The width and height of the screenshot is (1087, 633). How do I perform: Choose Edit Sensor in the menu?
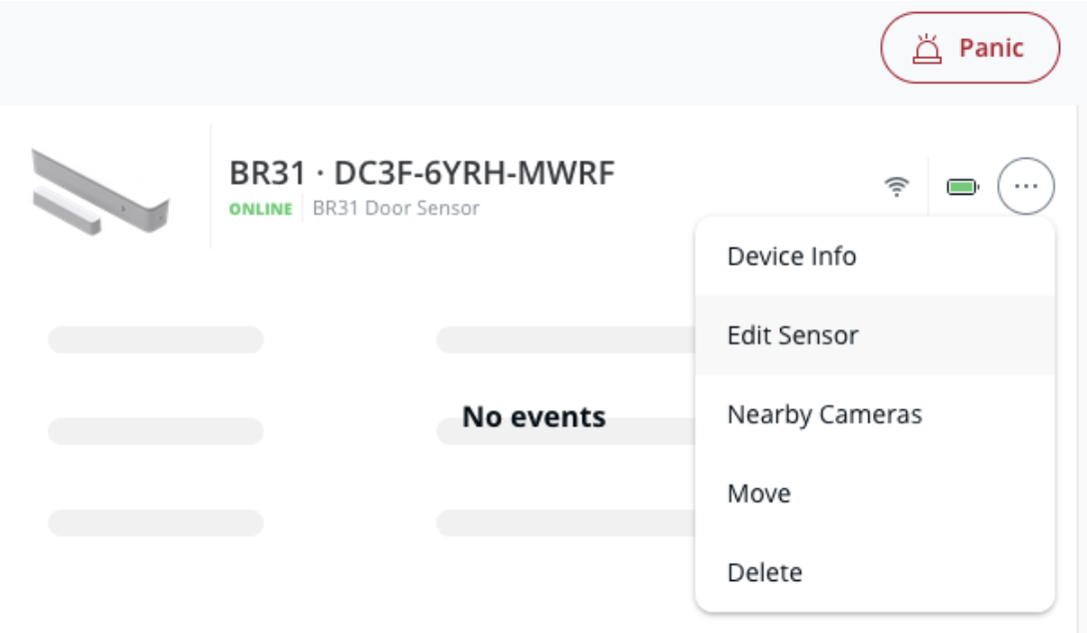792,335
